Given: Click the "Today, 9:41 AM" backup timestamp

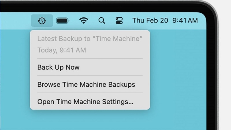Looking at the screenshot, I should [62, 50].
